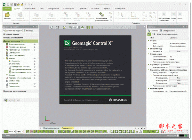The width and height of the screenshot is (192, 140).
Task: Click the Навигатор по результатам header
Action: tap(20, 91)
